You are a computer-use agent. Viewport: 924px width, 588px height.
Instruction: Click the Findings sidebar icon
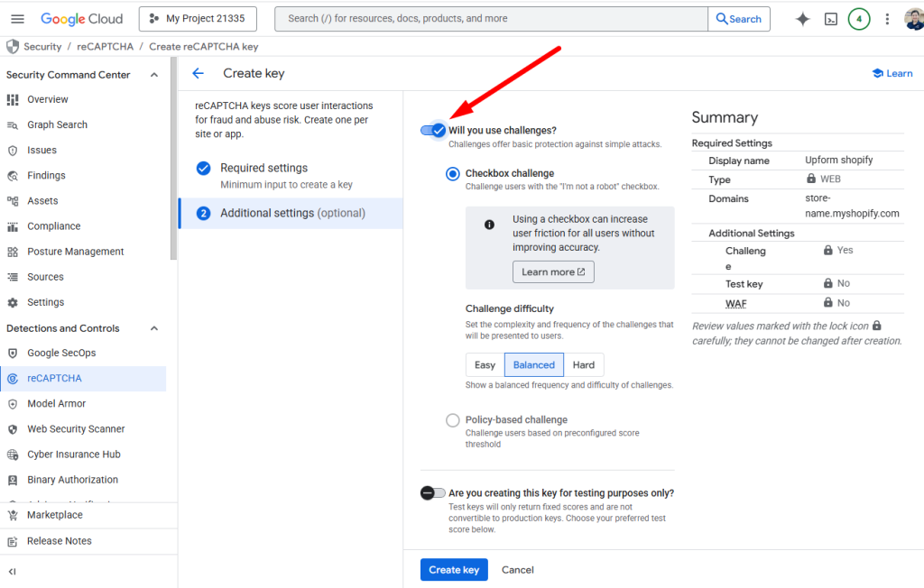pos(13,176)
